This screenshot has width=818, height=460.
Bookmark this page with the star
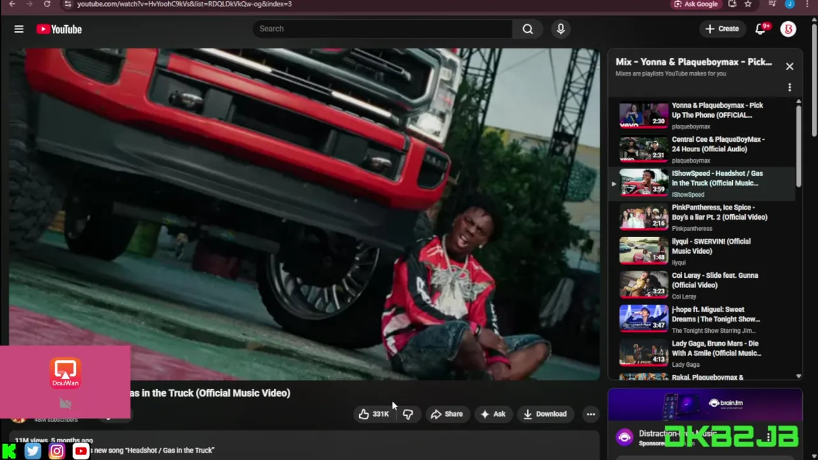[x=748, y=4]
